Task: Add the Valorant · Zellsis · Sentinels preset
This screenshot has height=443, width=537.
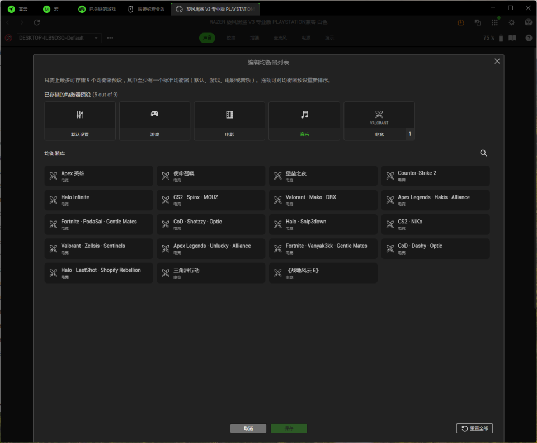Action: point(98,248)
